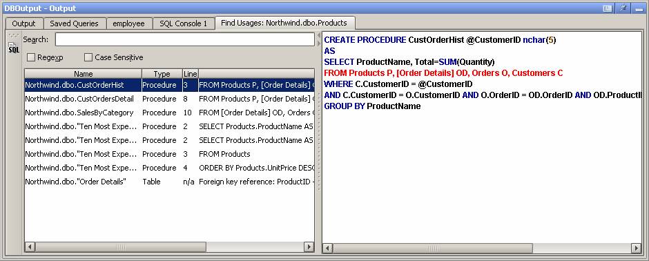Sort results by the Type column header
Screen dimensions: 649x261
pyautogui.click(x=162, y=74)
